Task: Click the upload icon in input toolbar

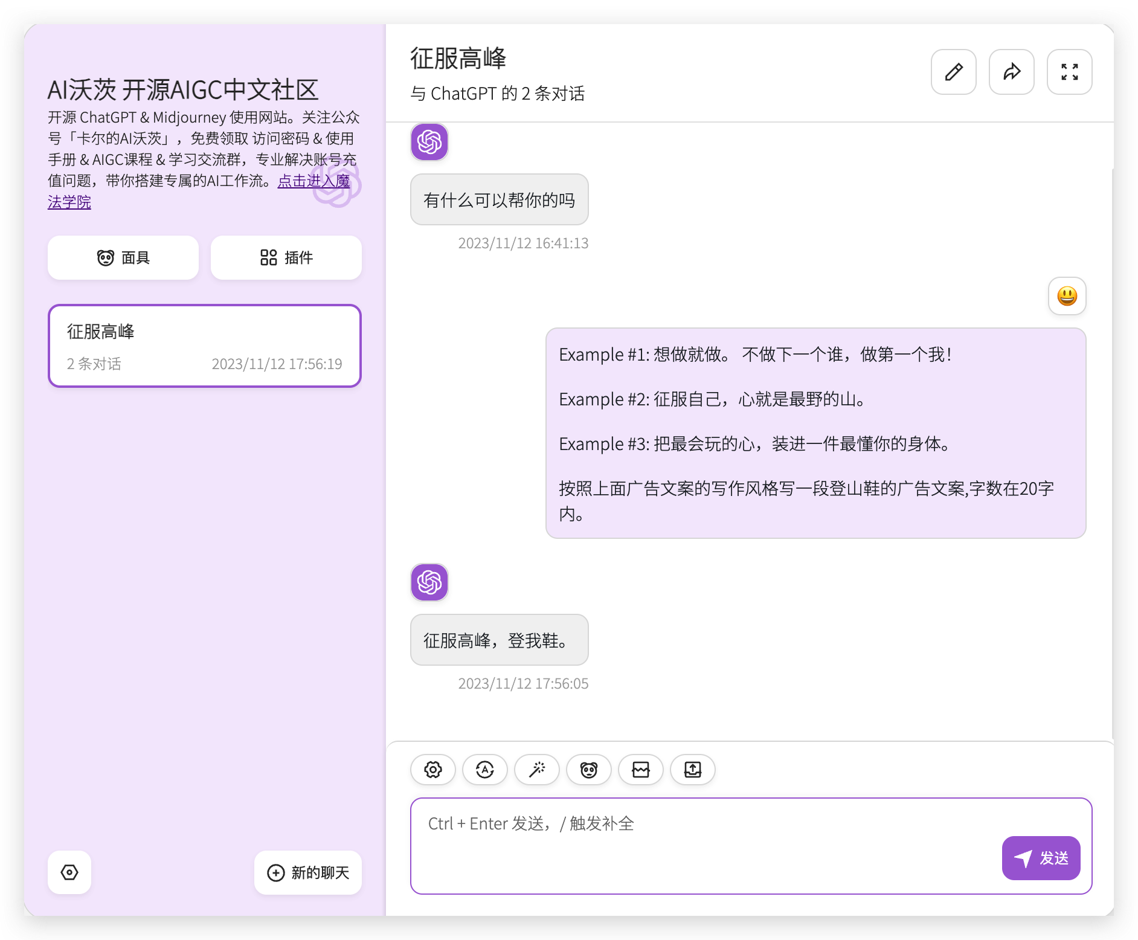Action: 692,770
